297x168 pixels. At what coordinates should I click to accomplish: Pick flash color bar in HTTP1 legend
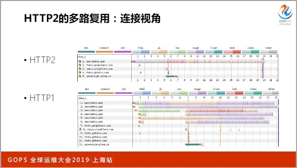pyautogui.click(x=216, y=93)
